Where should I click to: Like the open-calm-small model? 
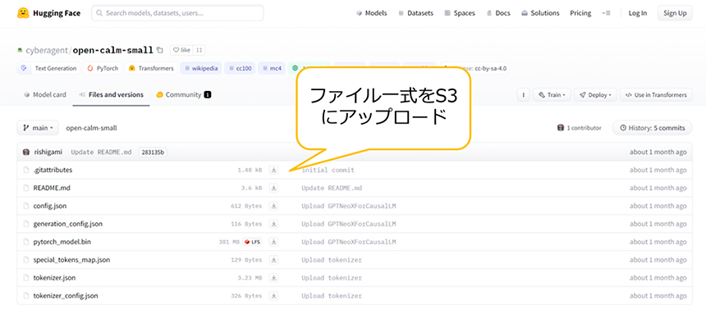point(182,50)
